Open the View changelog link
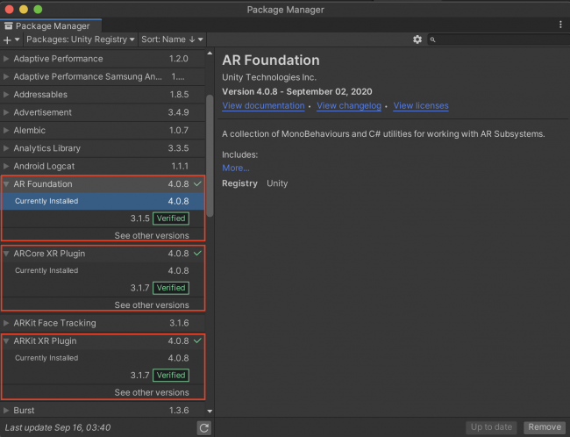The width and height of the screenshot is (570, 437). point(348,106)
